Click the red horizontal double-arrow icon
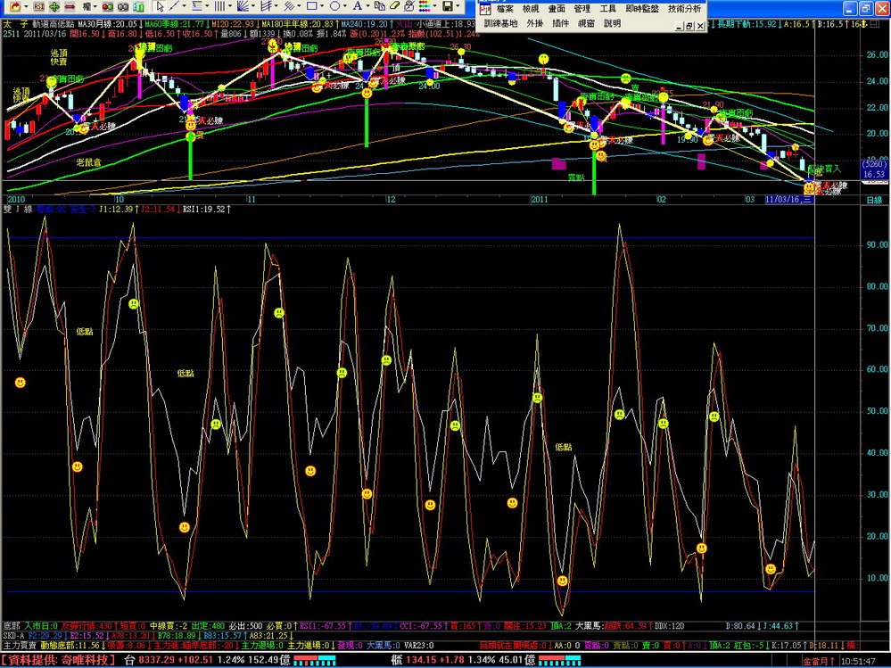This screenshot has height=668, width=891. point(70,6)
